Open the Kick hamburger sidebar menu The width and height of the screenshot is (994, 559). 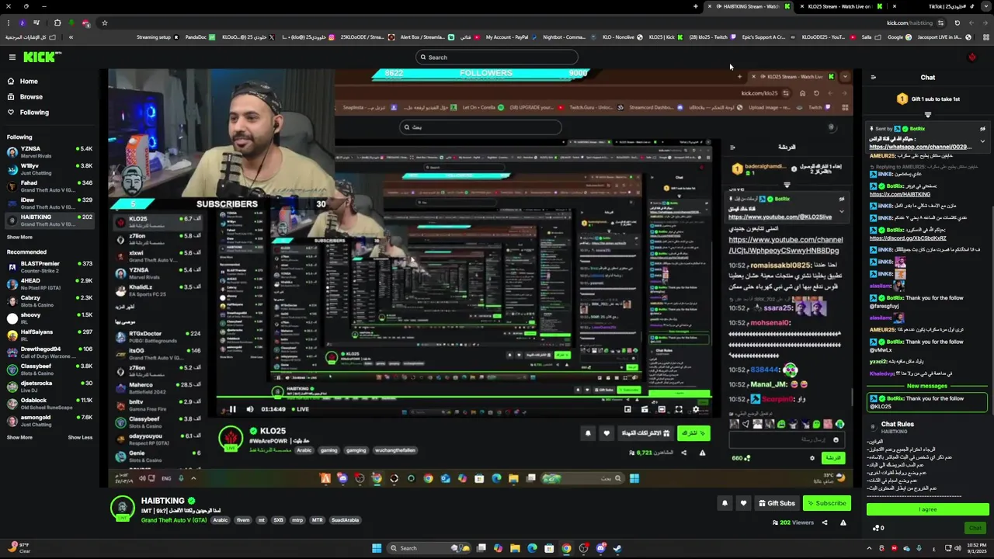(x=12, y=57)
